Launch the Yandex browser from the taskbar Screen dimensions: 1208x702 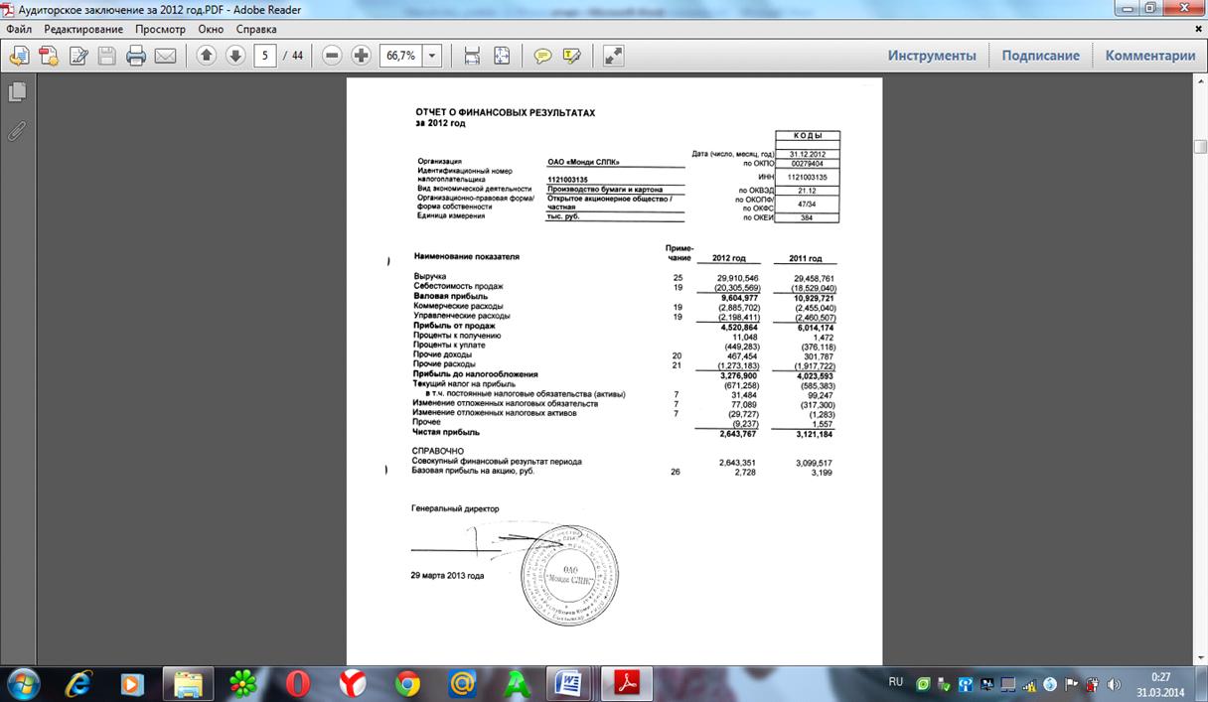click(352, 683)
